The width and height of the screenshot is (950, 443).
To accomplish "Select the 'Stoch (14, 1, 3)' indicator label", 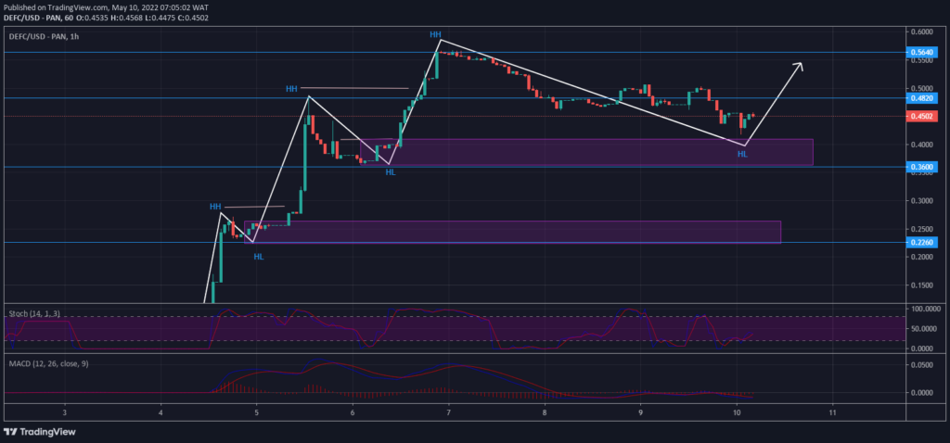I will coord(34,313).
